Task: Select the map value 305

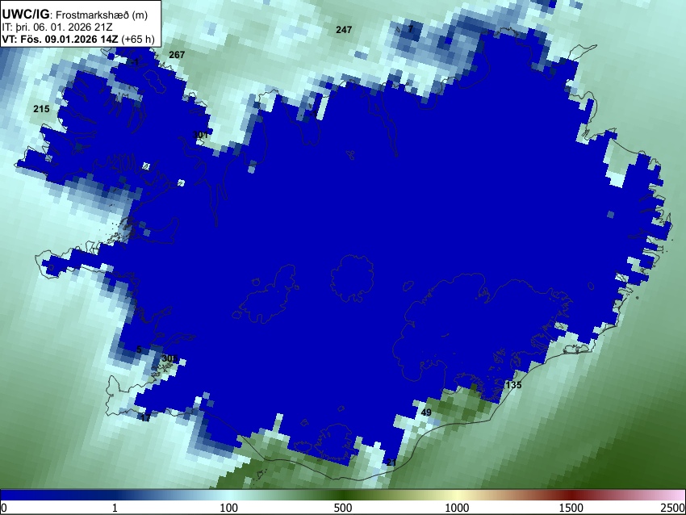Action: pyautogui.click(x=169, y=358)
